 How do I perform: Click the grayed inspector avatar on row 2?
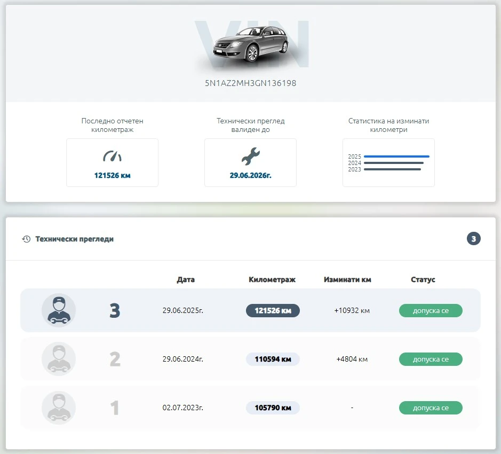click(59, 359)
